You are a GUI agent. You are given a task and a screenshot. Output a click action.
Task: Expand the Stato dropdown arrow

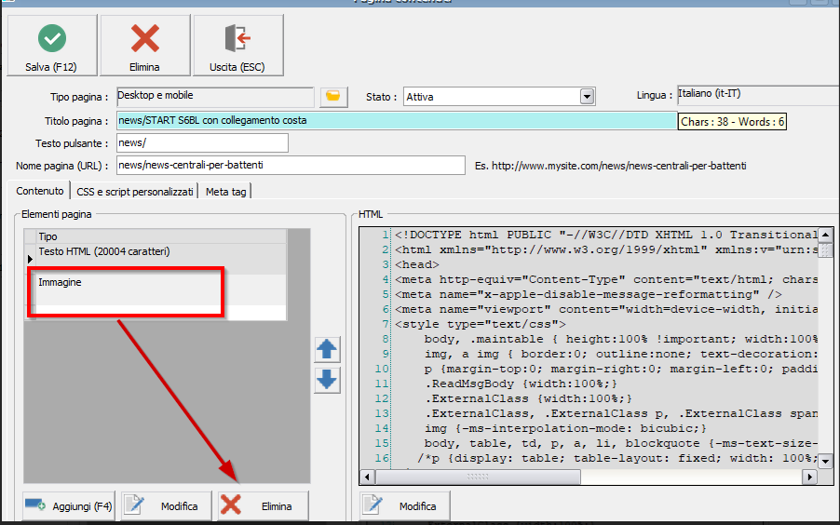pos(587,97)
